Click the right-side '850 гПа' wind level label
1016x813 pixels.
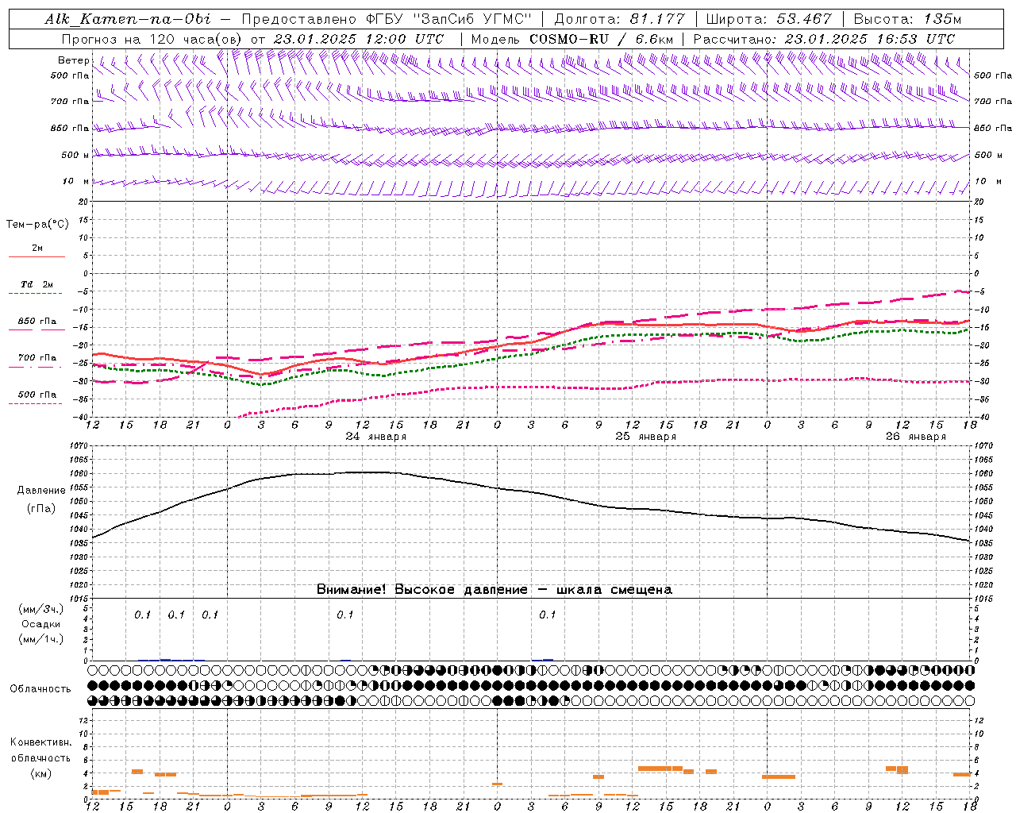coord(993,128)
